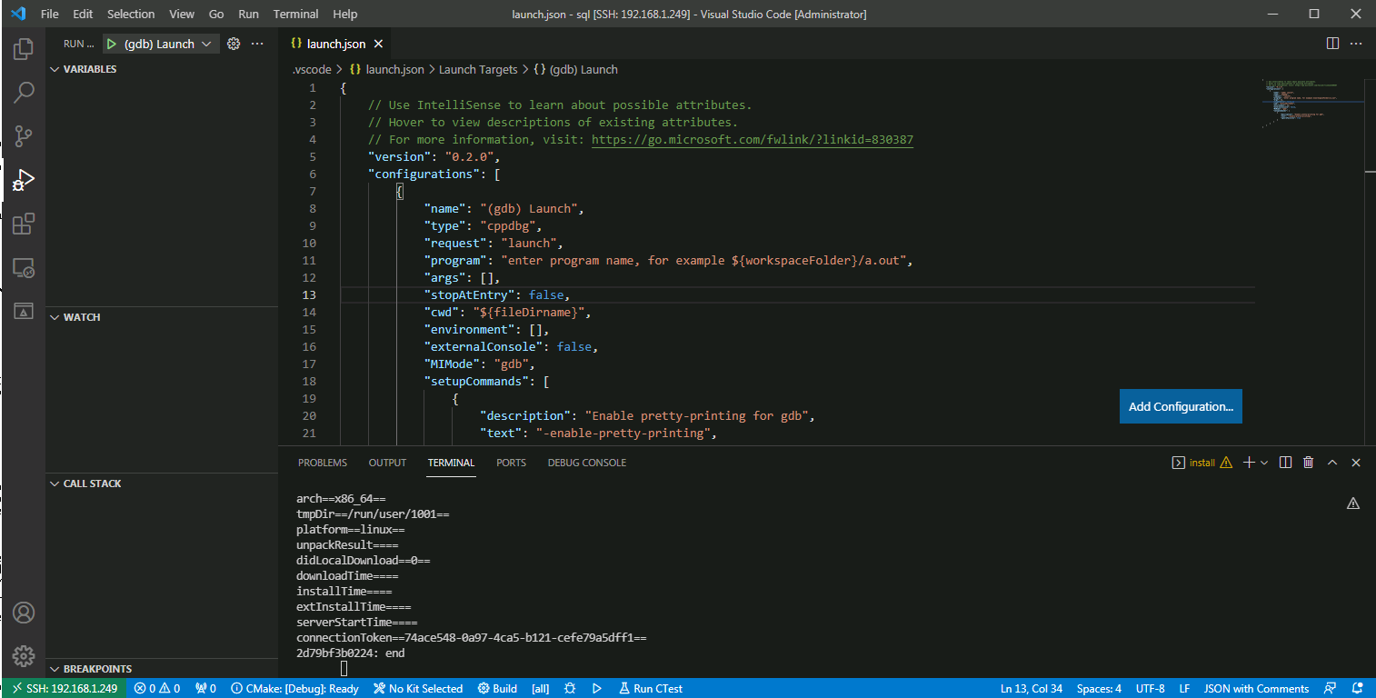1376x698 pixels.
Task: Click the Add Configuration... button
Action: tap(1180, 406)
